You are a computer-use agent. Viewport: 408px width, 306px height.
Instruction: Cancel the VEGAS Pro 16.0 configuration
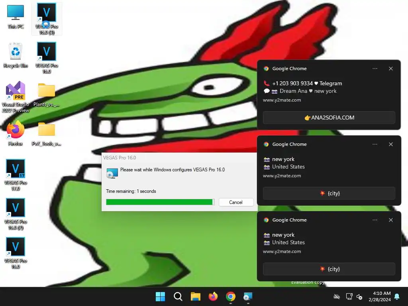(236, 202)
